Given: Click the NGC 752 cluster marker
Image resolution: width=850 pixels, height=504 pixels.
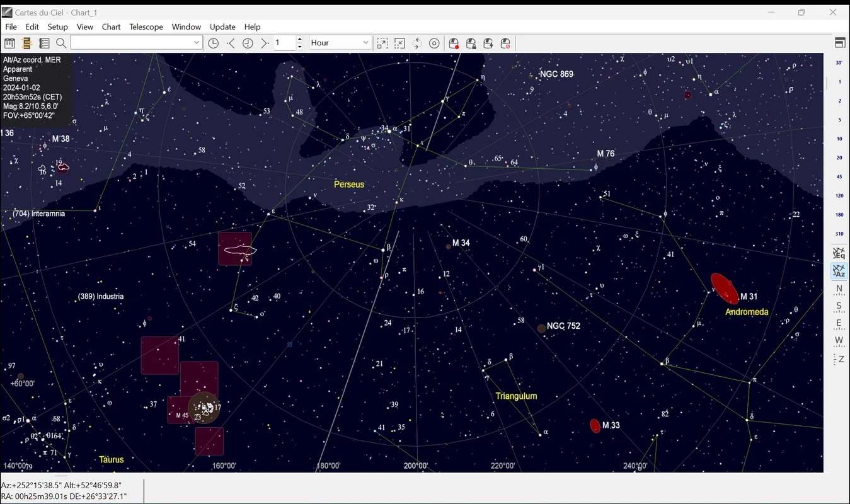Looking at the screenshot, I should (x=541, y=328).
